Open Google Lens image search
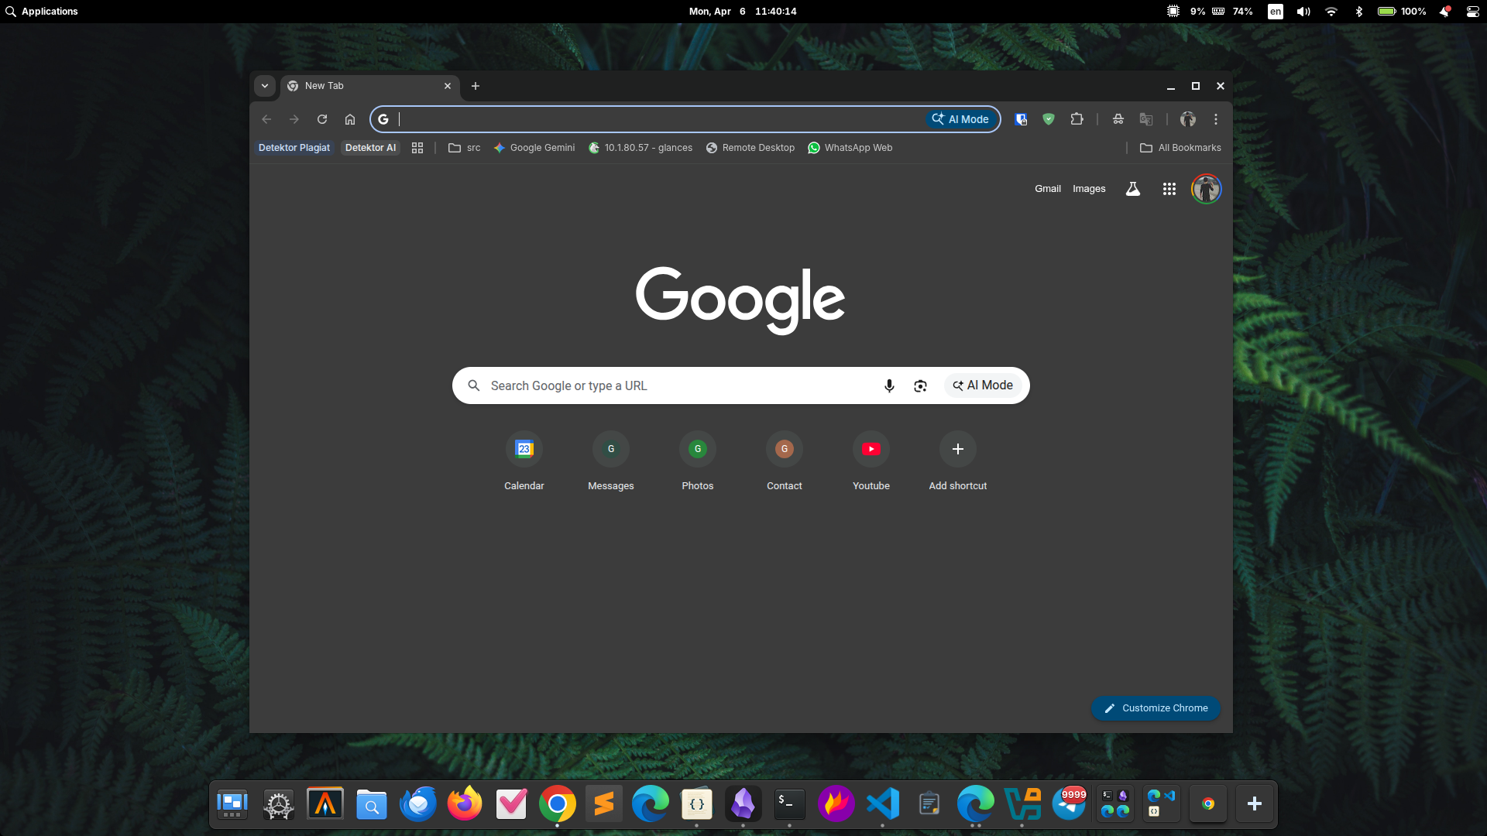Viewport: 1487px width, 836px height. click(920, 385)
